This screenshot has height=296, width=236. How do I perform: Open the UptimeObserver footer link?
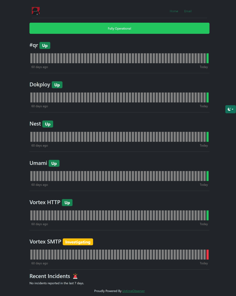133,291
